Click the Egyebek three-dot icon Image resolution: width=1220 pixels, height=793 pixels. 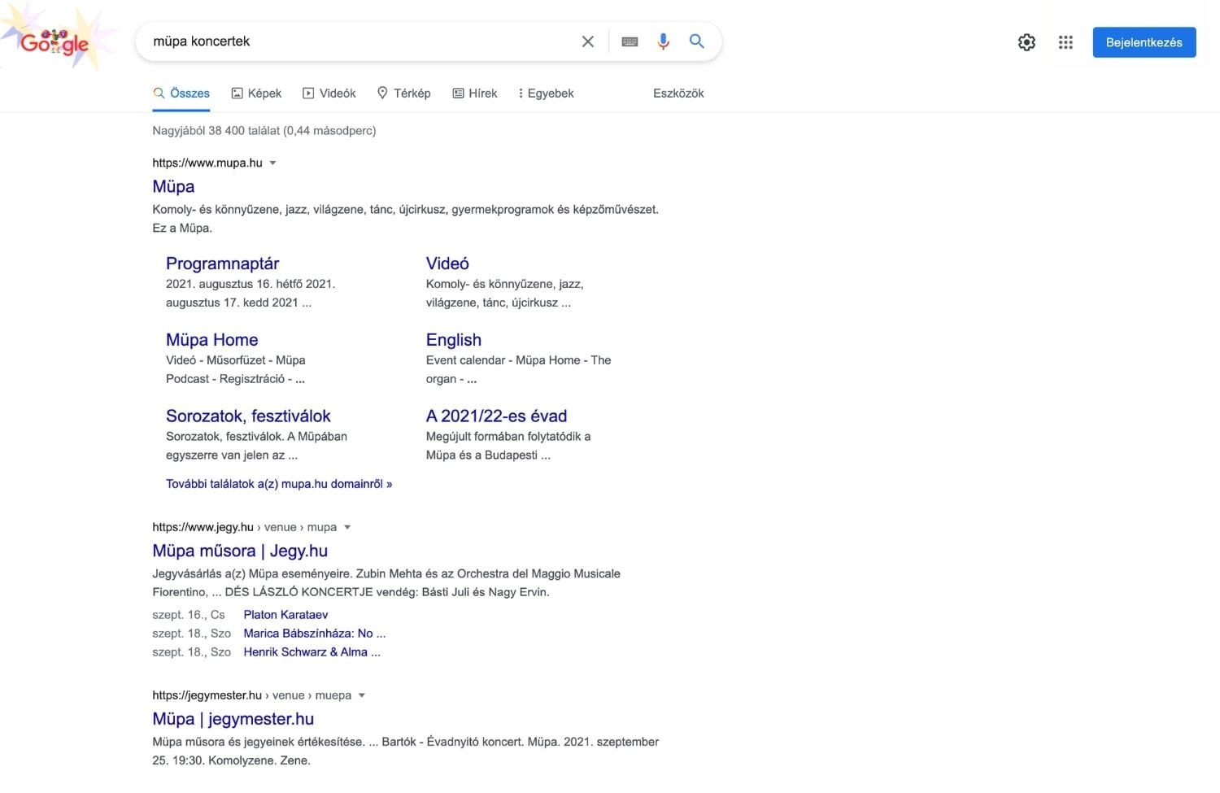pos(521,94)
